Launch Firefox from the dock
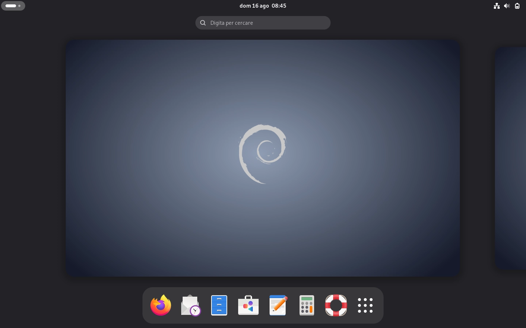Screen dimensions: 526x328 pos(161,305)
